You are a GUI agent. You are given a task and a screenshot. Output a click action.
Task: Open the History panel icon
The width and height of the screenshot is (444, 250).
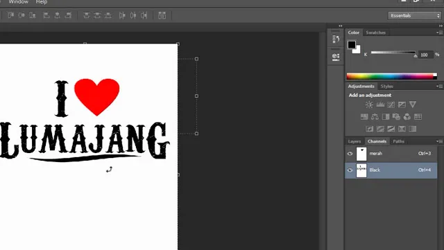(336, 39)
